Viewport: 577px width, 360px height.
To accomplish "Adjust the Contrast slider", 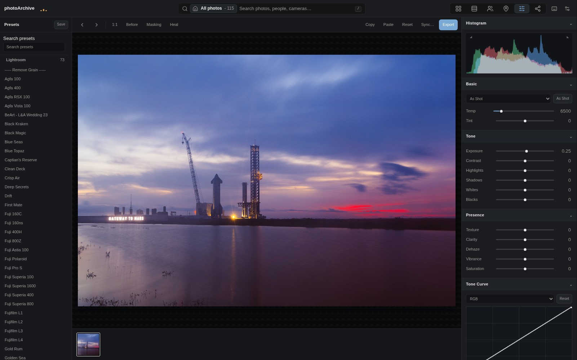I will (525, 161).
